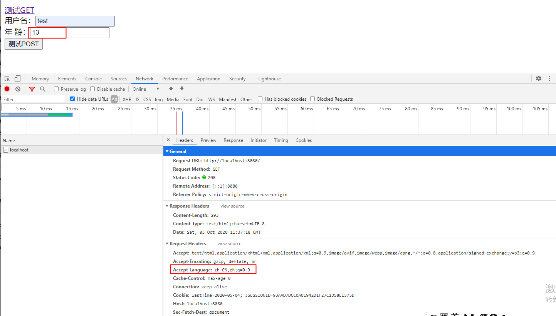Export HAR file with download arrow
556x316 pixels.
182,89
